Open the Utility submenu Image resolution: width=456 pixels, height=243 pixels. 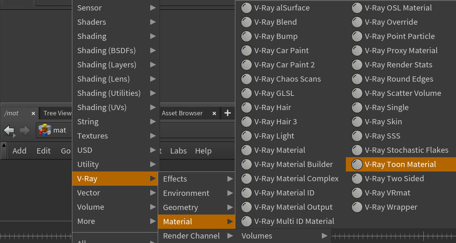(116, 164)
